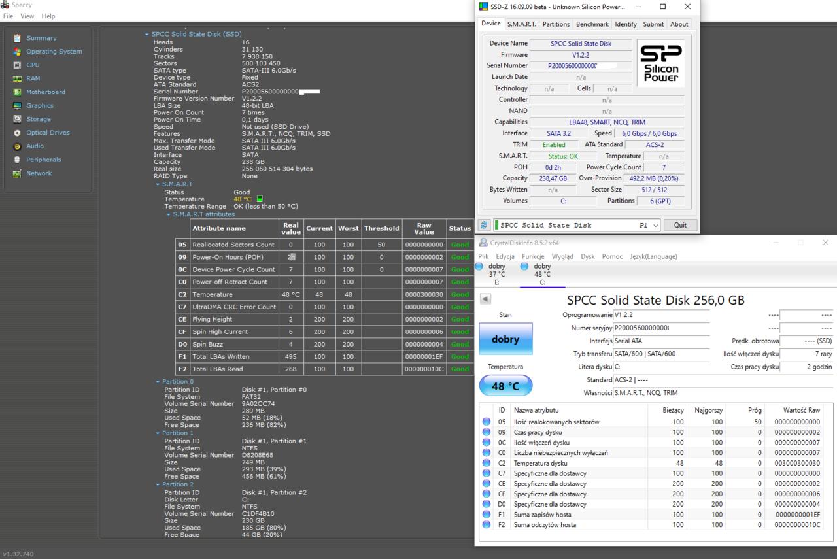Image resolution: width=837 pixels, height=559 pixels.
Task: Open the Dysk menu in CrystalDiskInfo
Action: click(x=588, y=256)
